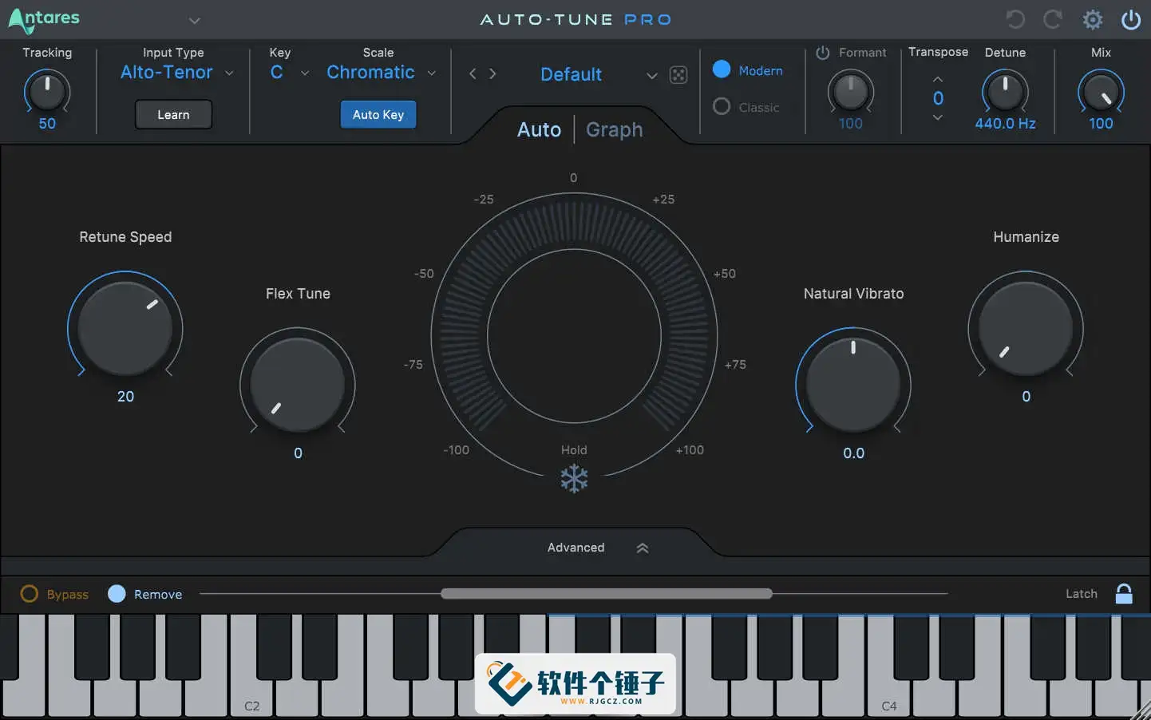Click the Formant value 100

850,124
